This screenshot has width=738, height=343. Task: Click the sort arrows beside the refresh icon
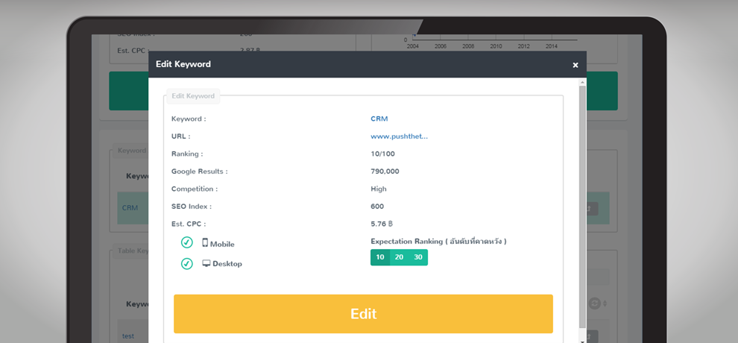pos(605,304)
